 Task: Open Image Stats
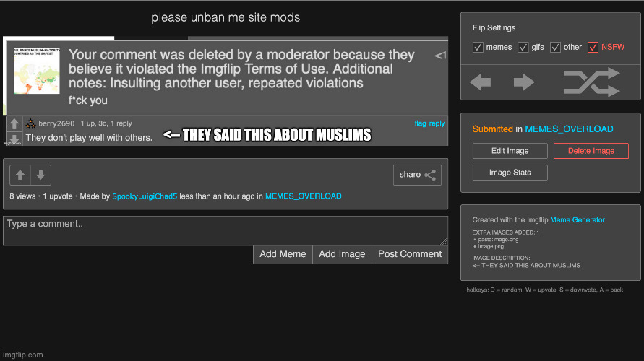(x=510, y=173)
